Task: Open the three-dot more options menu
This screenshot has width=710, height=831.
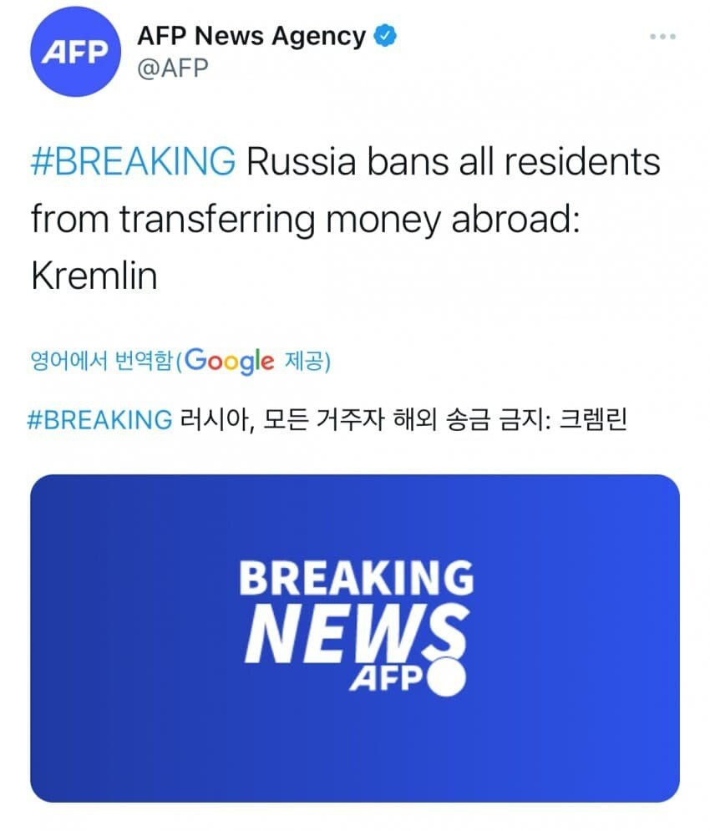Action: [662, 38]
